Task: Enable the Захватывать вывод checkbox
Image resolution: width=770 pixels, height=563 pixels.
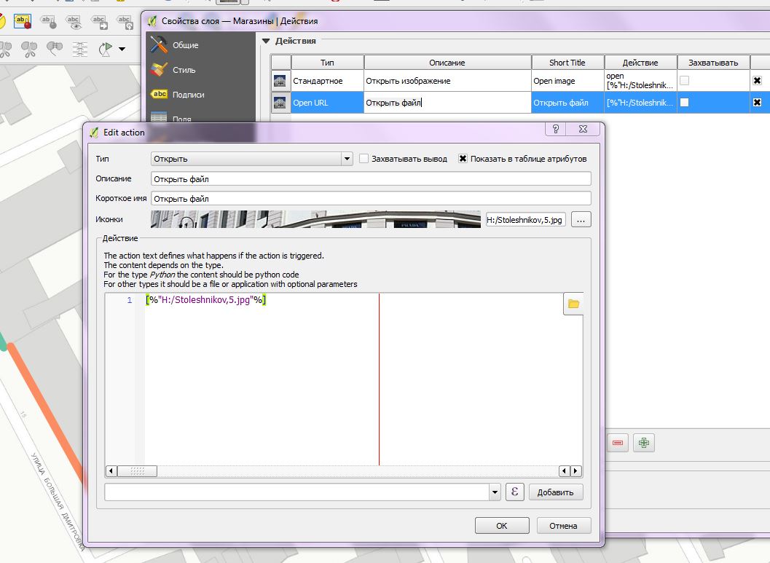Action: 364,159
